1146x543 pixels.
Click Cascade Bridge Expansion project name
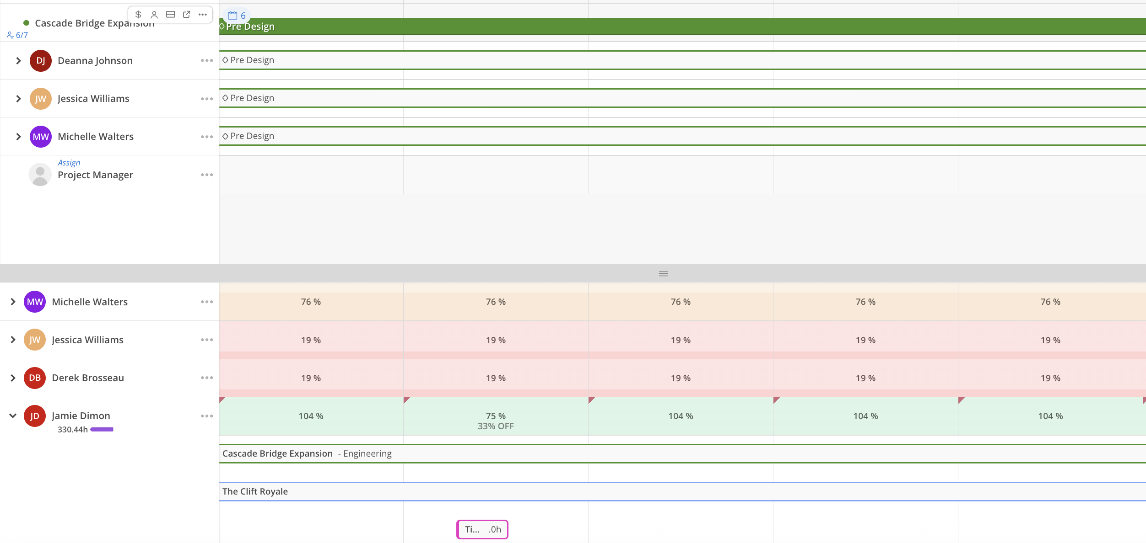point(78,23)
